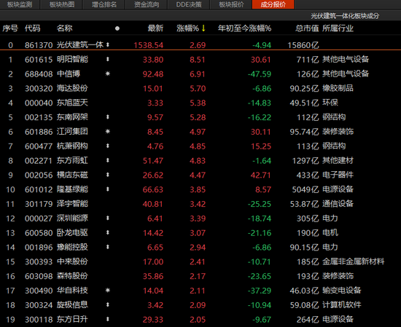The width and height of the screenshot is (401, 327).
Task: Select stock name 森特股份
Action: (x=72, y=276)
